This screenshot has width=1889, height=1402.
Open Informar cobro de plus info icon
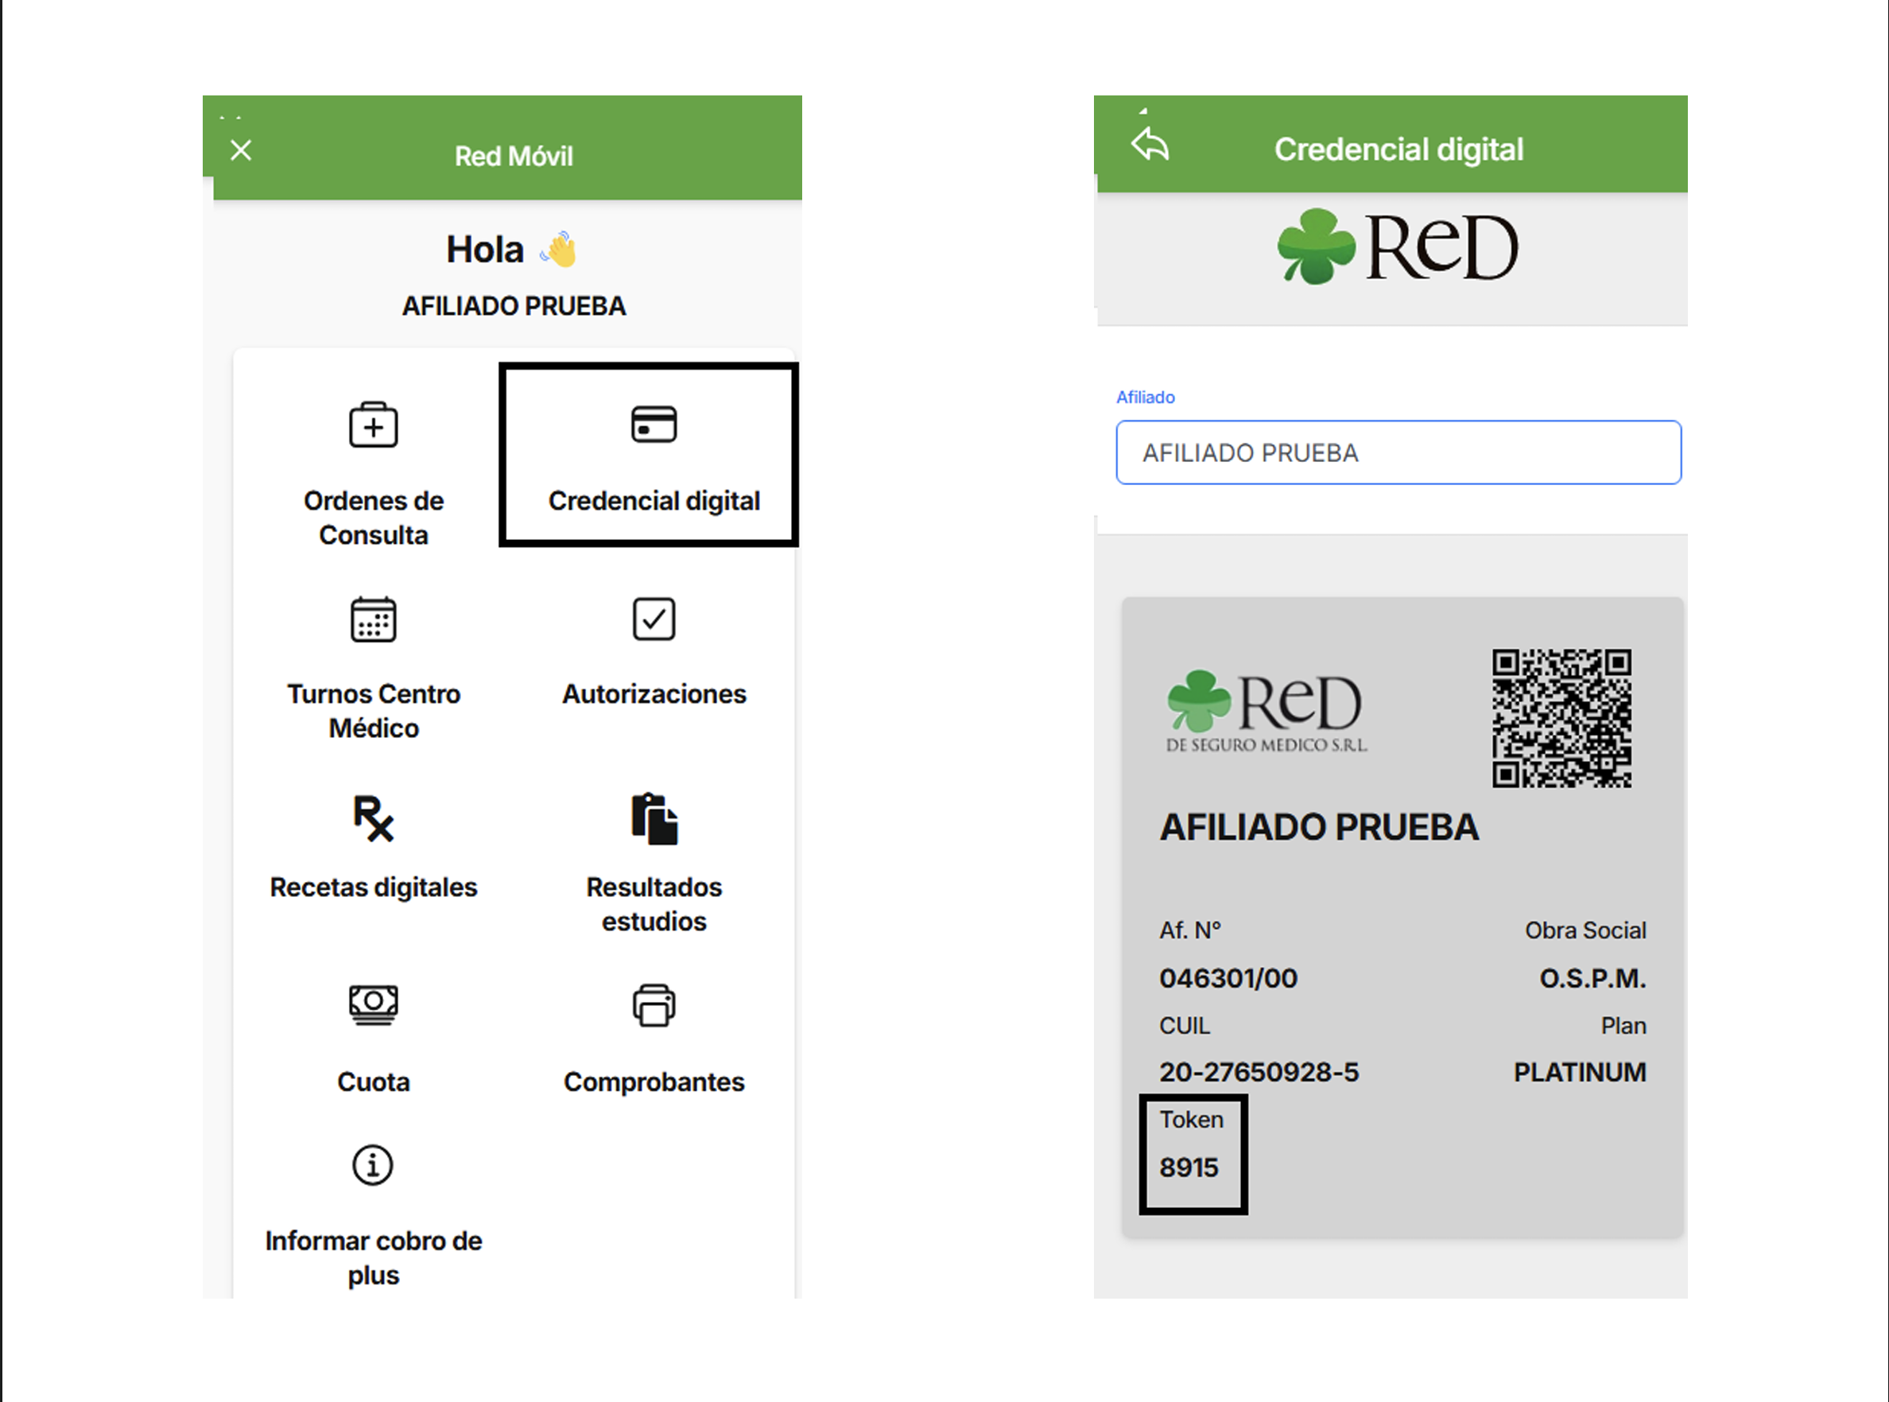click(373, 1165)
